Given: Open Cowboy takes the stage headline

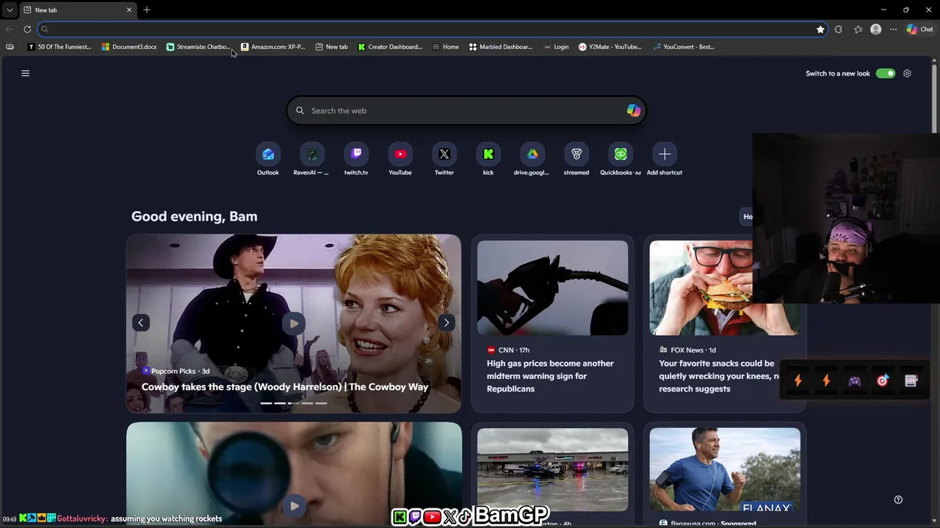Looking at the screenshot, I should 285,386.
